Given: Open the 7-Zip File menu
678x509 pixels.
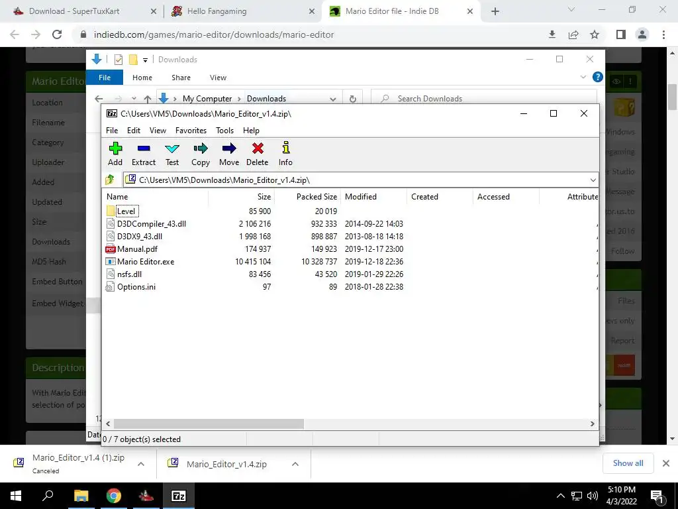Looking at the screenshot, I should tap(111, 131).
